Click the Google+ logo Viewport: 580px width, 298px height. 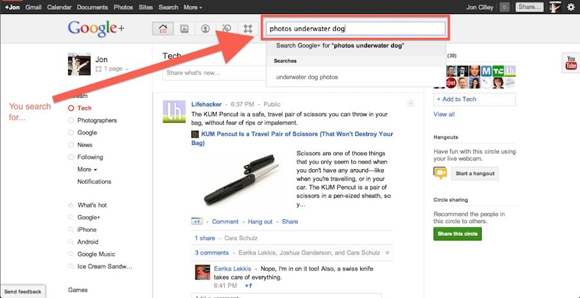click(x=96, y=29)
